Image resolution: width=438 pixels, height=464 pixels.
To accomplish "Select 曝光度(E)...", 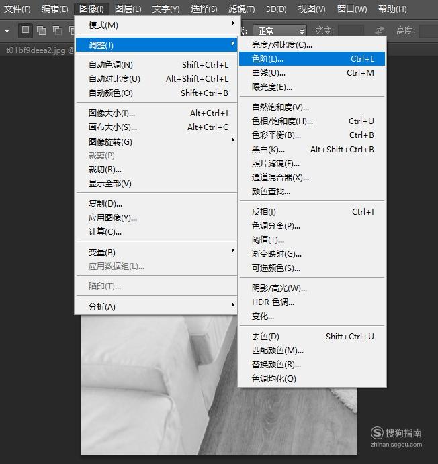I will pyautogui.click(x=312, y=87).
